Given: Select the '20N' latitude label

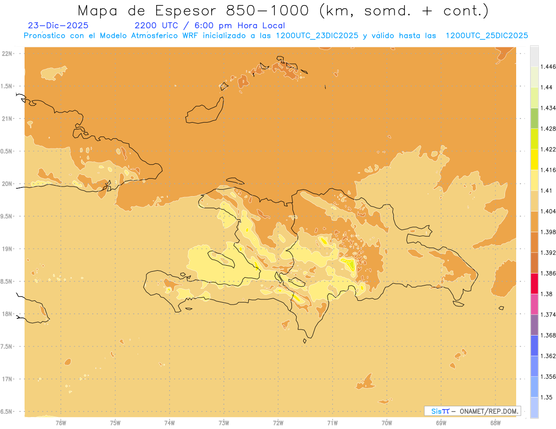Looking at the screenshot, I should pyautogui.click(x=8, y=184).
